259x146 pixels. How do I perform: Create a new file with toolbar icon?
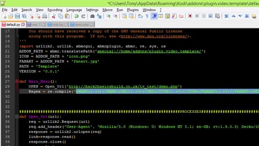pos(4,16)
